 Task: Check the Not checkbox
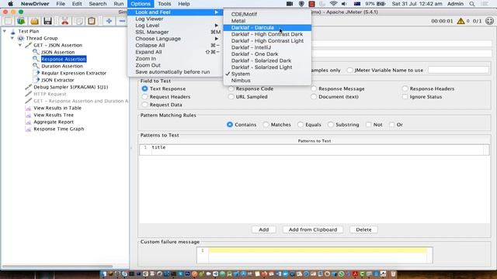click(x=368, y=125)
